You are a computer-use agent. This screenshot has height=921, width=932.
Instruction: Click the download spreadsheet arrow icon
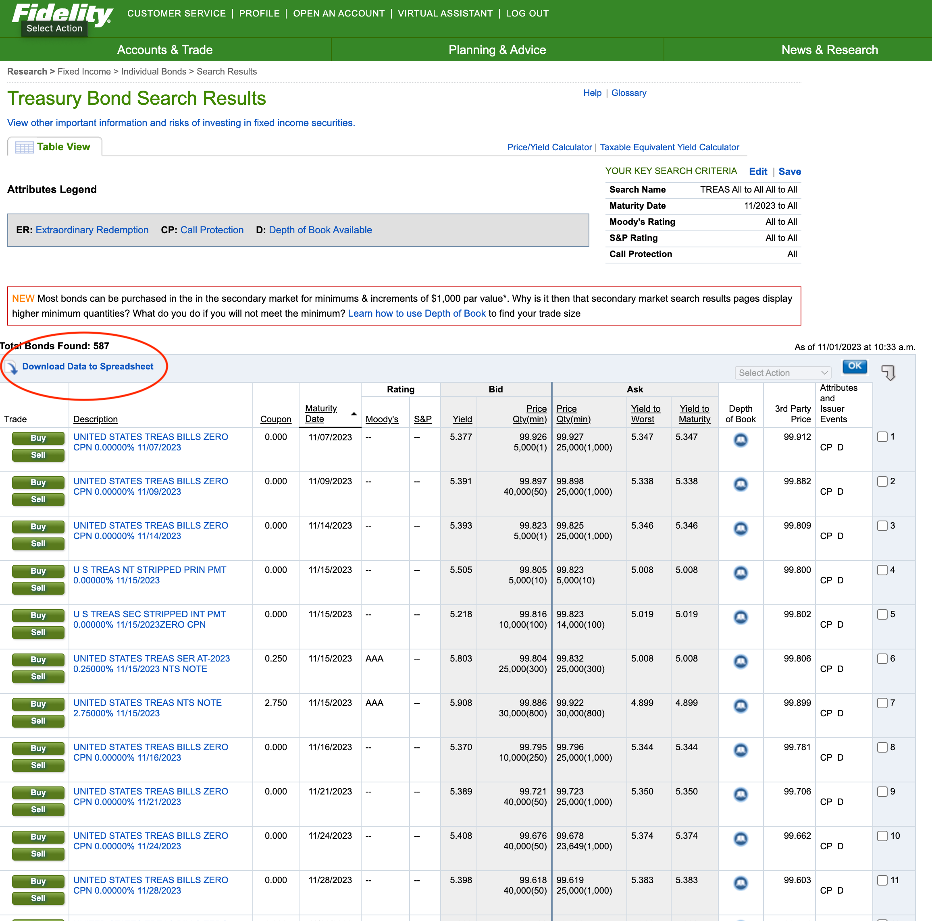[x=12, y=367]
